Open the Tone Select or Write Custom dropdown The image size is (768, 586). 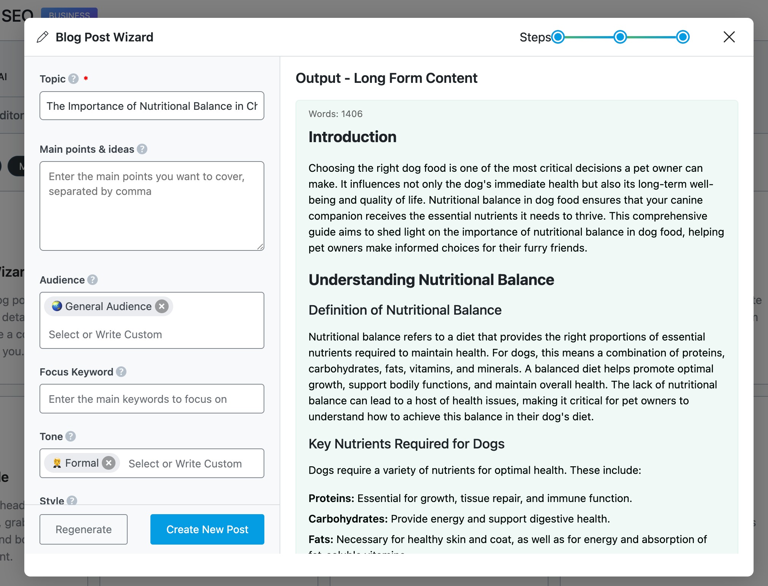tap(185, 464)
